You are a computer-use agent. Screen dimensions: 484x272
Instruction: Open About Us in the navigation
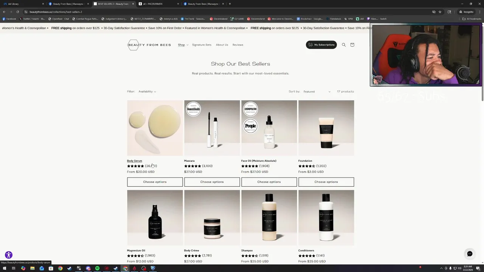pos(222,45)
